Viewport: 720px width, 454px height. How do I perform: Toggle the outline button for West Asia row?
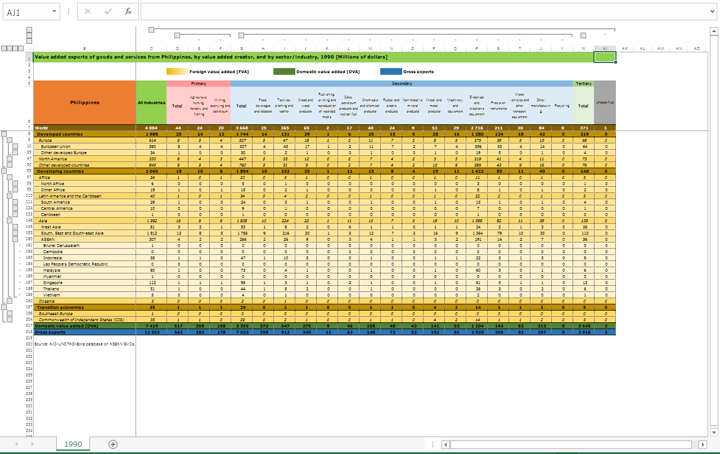pyautogui.click(x=15, y=227)
